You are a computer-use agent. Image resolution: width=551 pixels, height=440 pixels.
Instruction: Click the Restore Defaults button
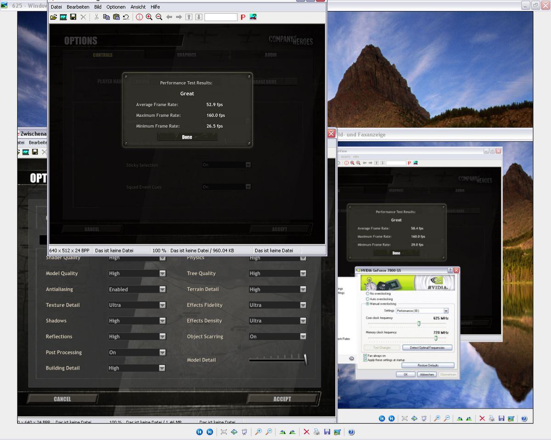[427, 365]
